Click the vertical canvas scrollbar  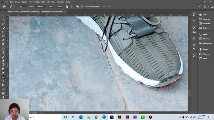(x=190, y=93)
